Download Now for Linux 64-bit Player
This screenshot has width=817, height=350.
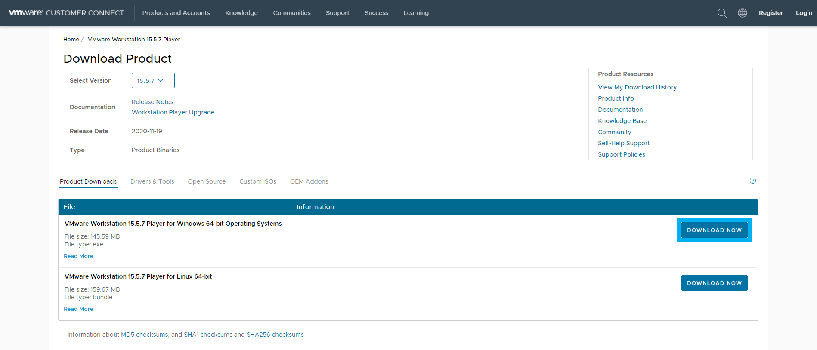714,283
